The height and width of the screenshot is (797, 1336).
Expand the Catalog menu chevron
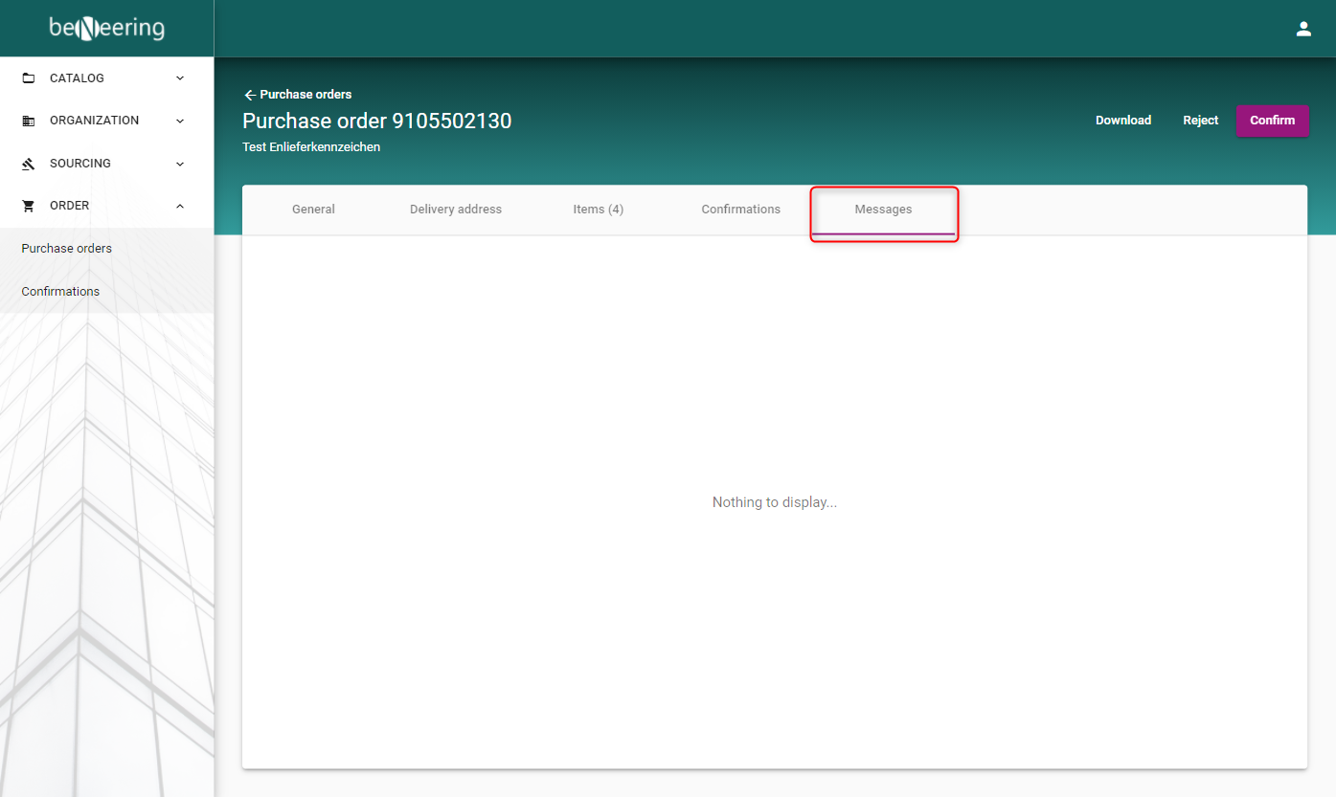tap(180, 78)
